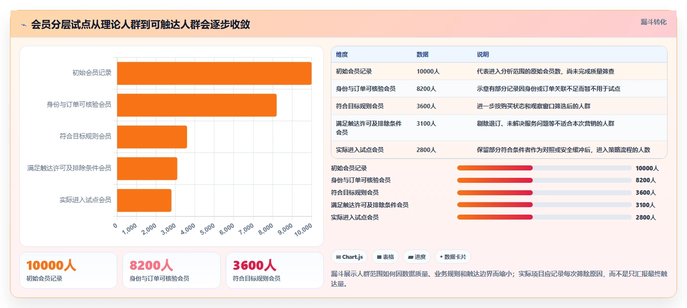Click chart y-axis label 实际进入试点会员
This screenshot has height=308, width=687.
pyautogui.click(x=86, y=200)
